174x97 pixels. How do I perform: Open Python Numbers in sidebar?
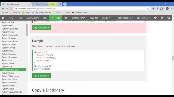(9, 44)
